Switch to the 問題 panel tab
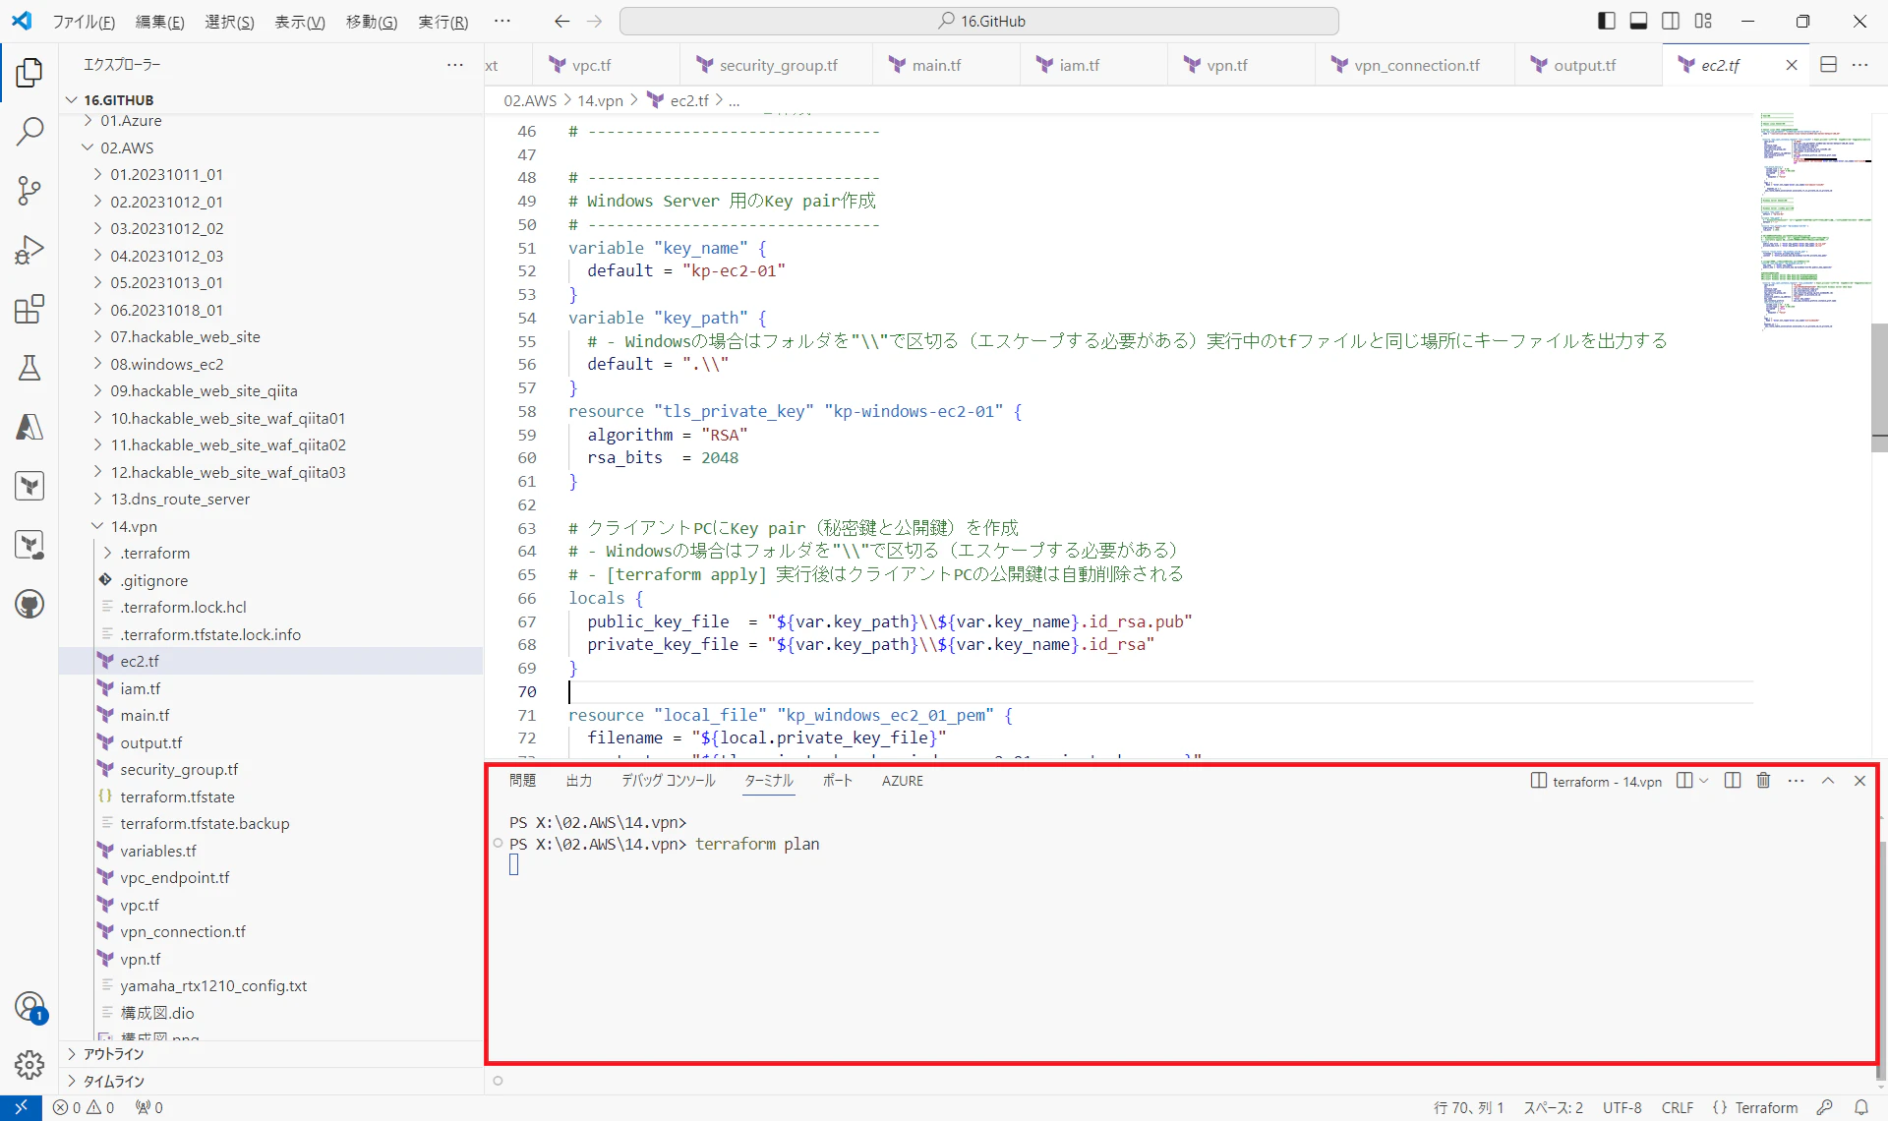Viewport: 1888px width, 1121px height. 522,780
